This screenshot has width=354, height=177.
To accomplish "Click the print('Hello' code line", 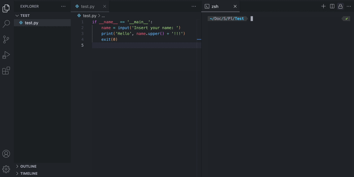I will click(x=143, y=34).
